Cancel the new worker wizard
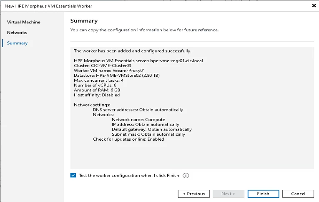319x202 pixels. click(298, 194)
